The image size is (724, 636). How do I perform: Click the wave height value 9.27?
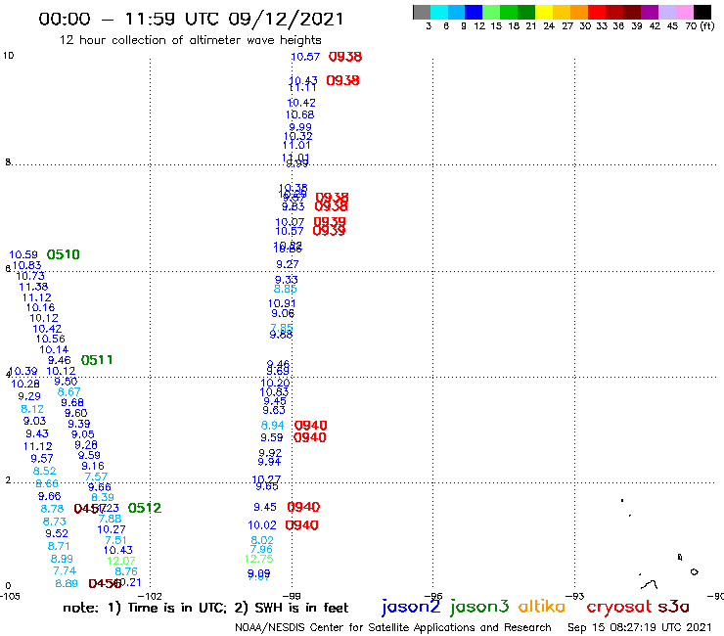[x=288, y=264]
